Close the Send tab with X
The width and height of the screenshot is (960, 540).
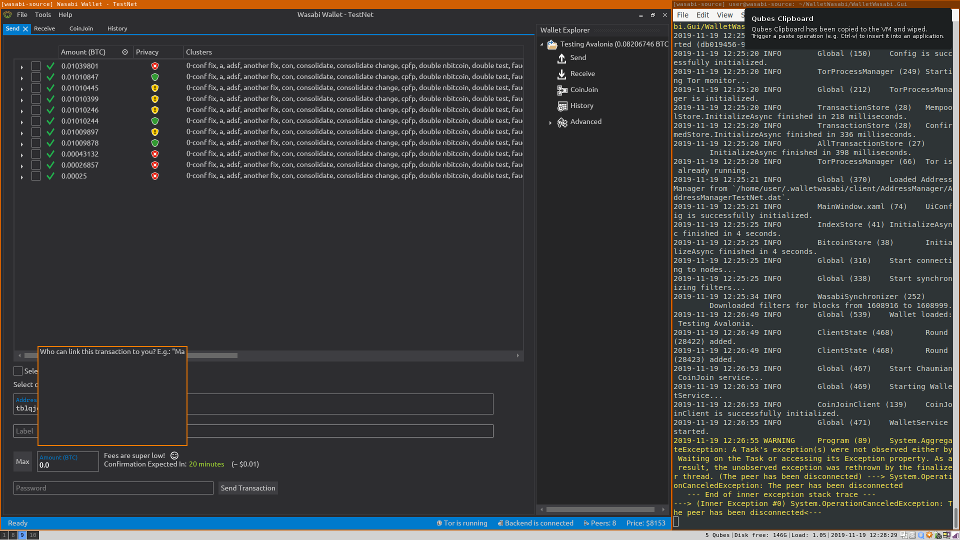point(25,29)
